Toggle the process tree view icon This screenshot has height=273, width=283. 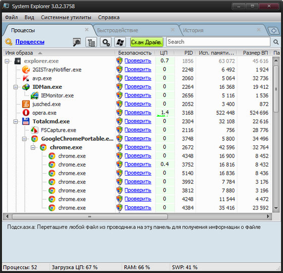tap(91, 42)
